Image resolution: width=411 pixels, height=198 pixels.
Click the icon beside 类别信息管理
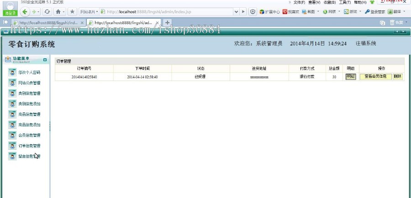coord(12,93)
